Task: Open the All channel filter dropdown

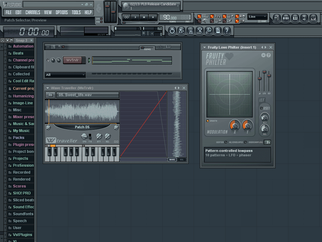Action: [x=65, y=75]
